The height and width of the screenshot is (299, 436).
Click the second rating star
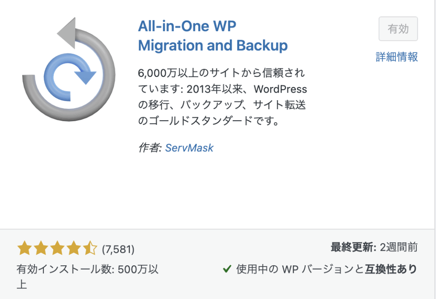[40, 248]
